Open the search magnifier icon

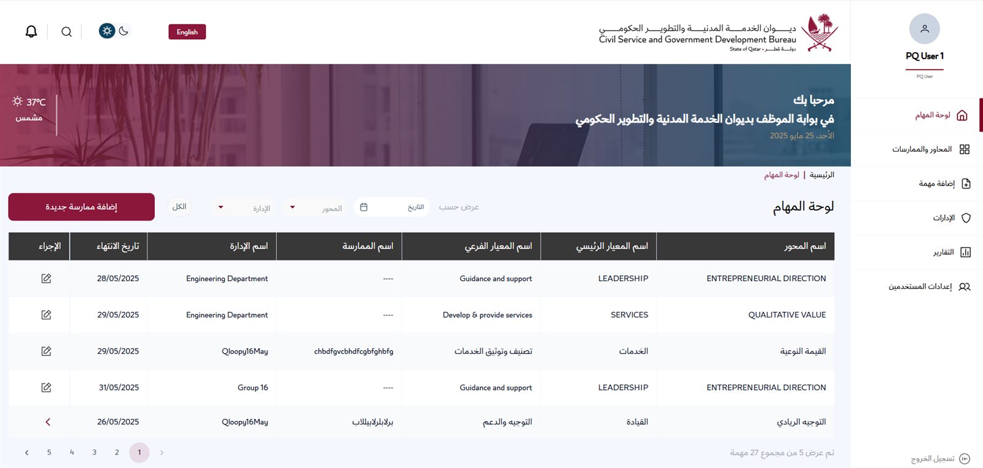pyautogui.click(x=66, y=32)
